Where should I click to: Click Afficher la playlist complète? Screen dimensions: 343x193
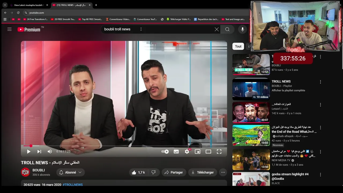[288, 90]
